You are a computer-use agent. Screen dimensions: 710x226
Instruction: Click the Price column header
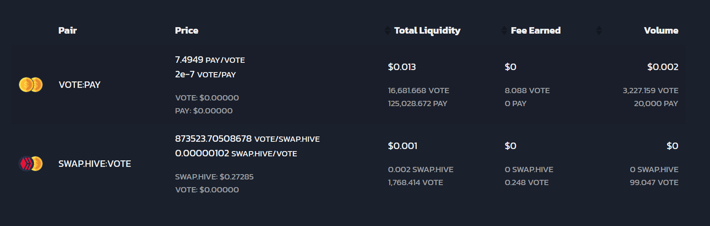(187, 30)
